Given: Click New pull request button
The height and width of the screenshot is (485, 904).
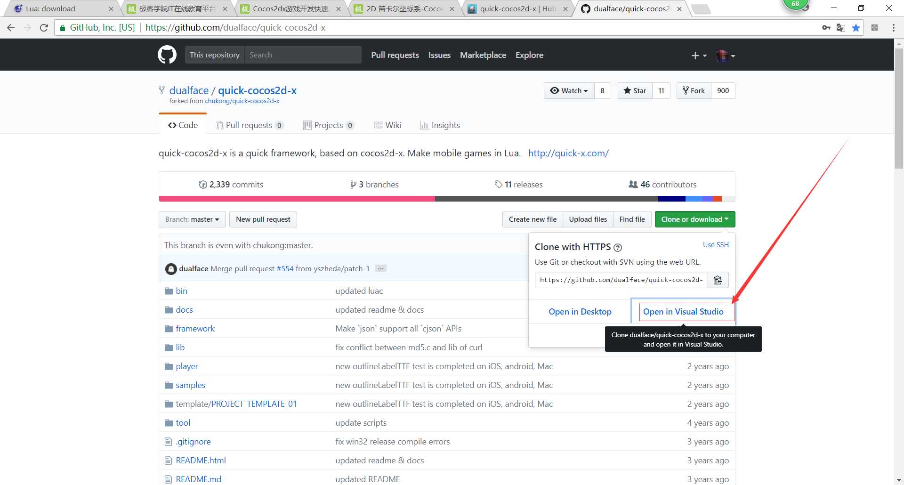Looking at the screenshot, I should click(263, 219).
